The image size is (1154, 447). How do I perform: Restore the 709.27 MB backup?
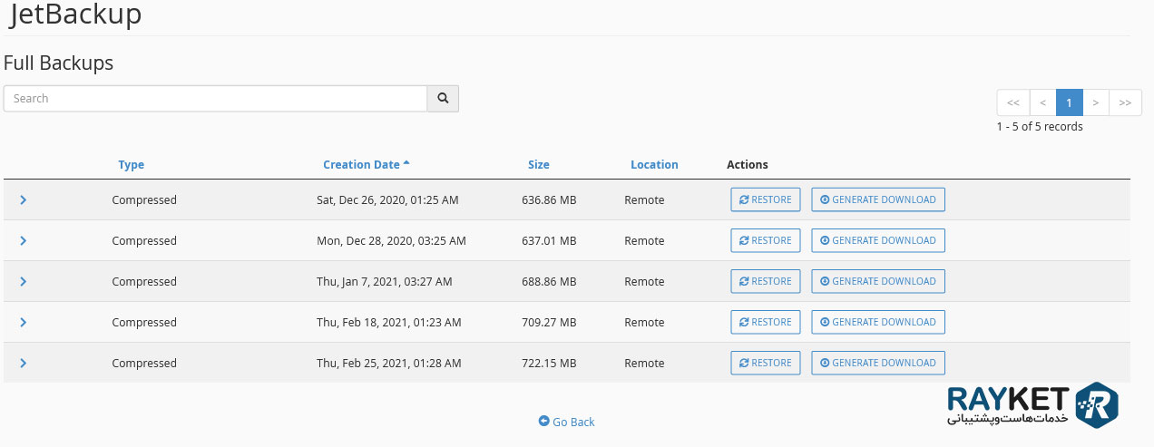coord(766,322)
